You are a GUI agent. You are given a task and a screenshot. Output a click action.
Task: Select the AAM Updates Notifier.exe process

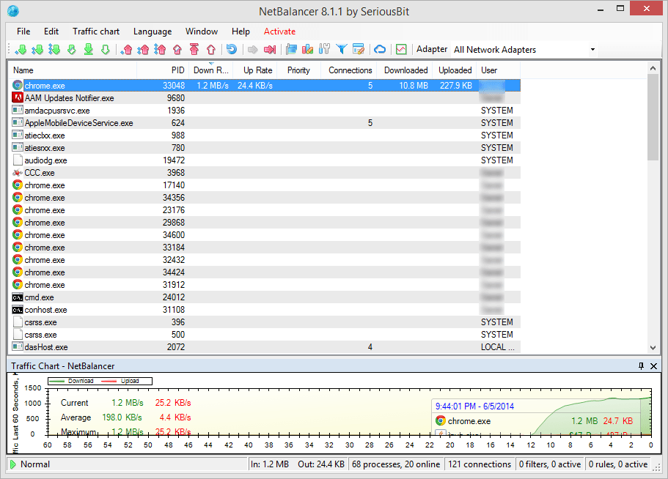pyautogui.click(x=266, y=98)
